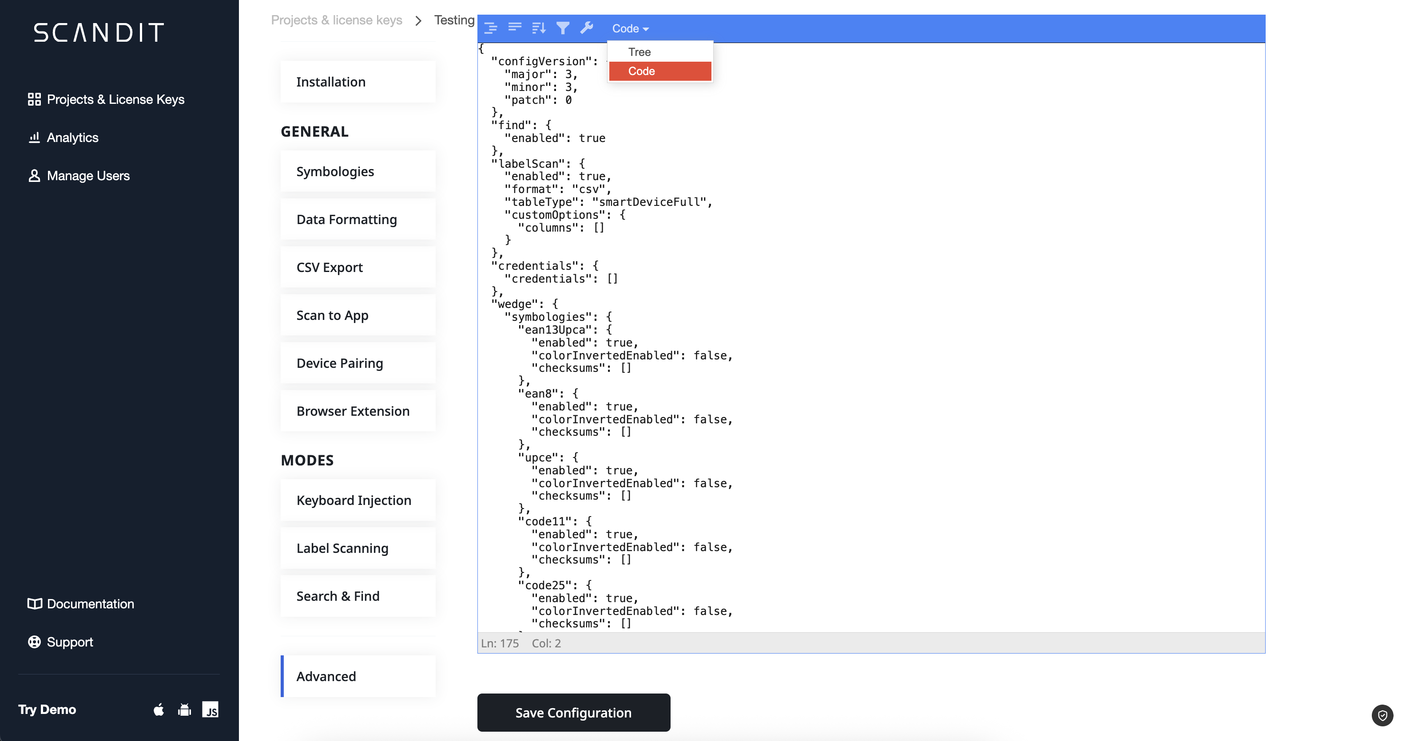Click the Manage Users person icon
1406x741 pixels.
[x=34, y=176]
